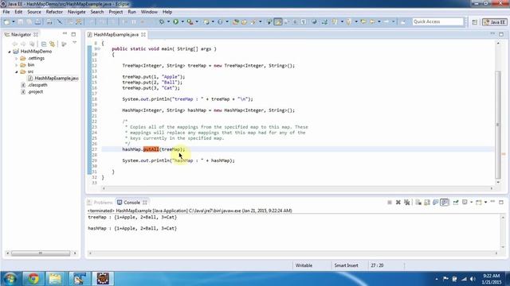Click the Open Type icon in toolbar
510x286 pixels.
tap(236, 21)
